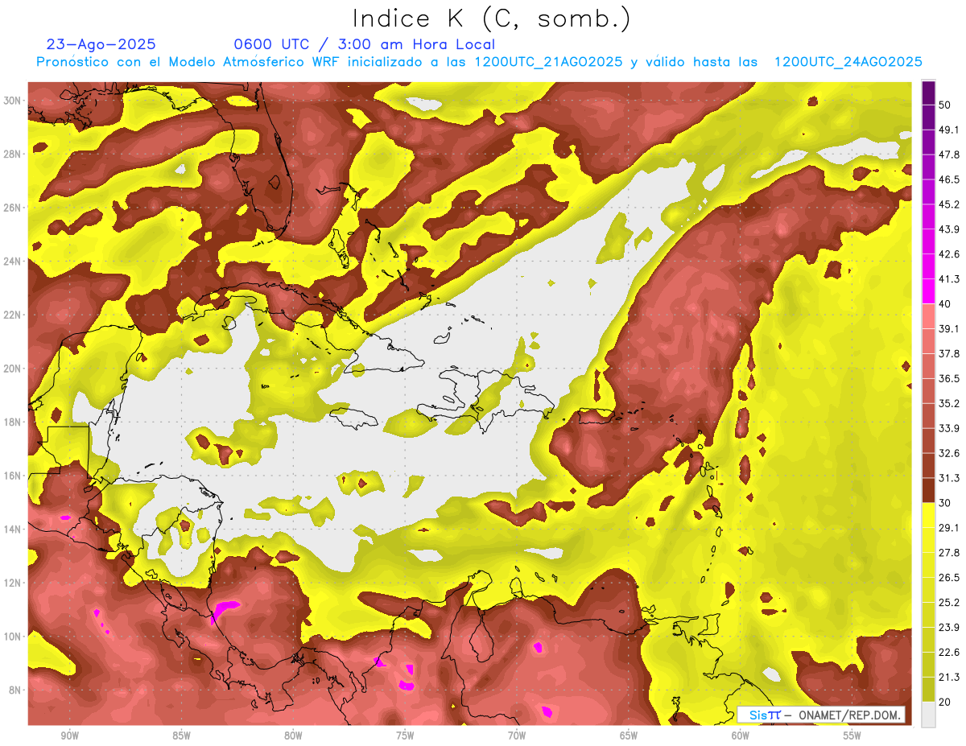The height and width of the screenshot is (746, 966).
Task: Click the latitude axis label "12N"
Action: (12, 583)
